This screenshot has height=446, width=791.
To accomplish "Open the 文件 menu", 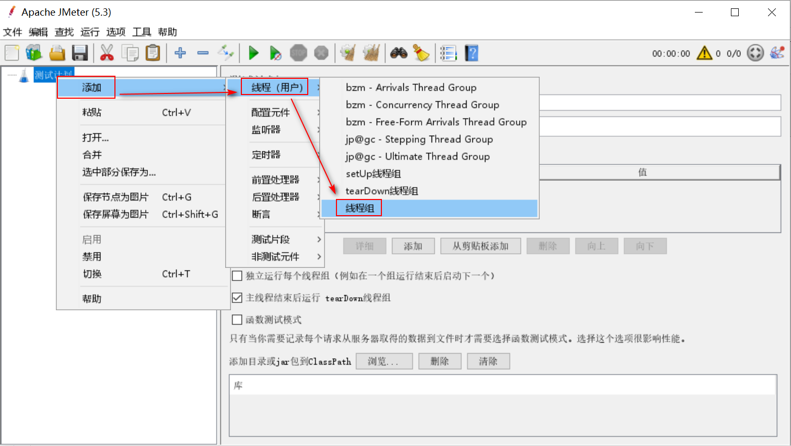I will pos(13,32).
